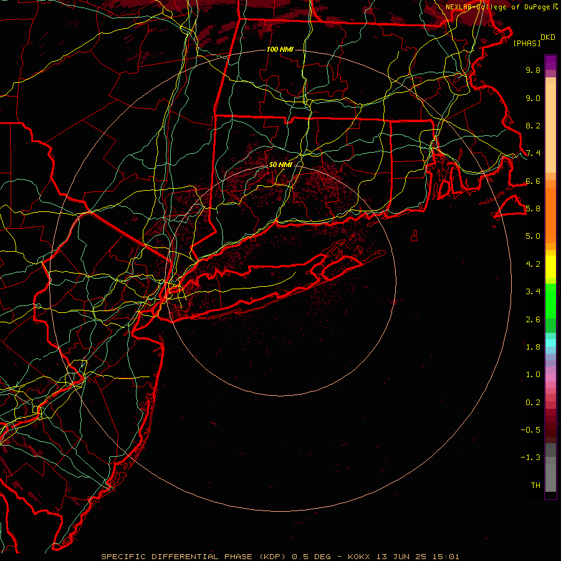Select the 6.6 value on the scale
The width and height of the screenshot is (561, 561).
coord(533,181)
